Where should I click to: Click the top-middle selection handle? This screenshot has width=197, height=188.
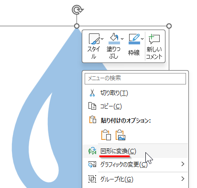click(x=77, y=26)
